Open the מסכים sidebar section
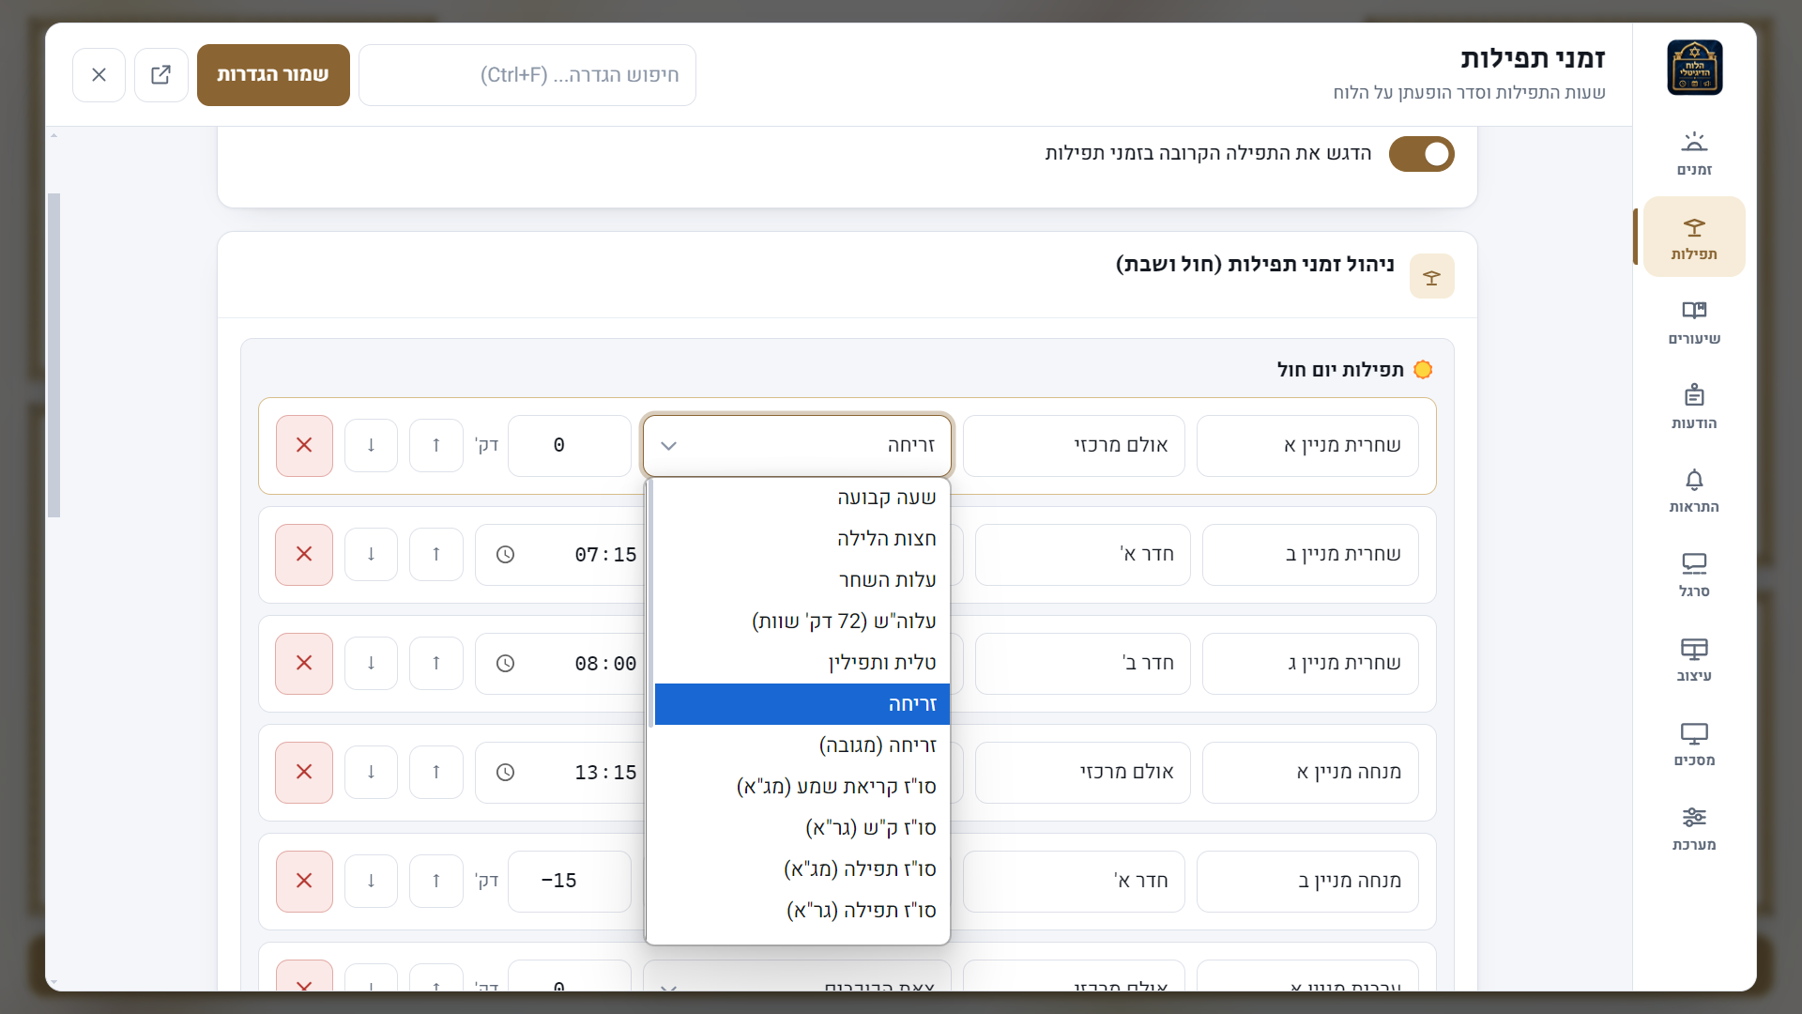1802x1014 pixels. click(x=1694, y=744)
